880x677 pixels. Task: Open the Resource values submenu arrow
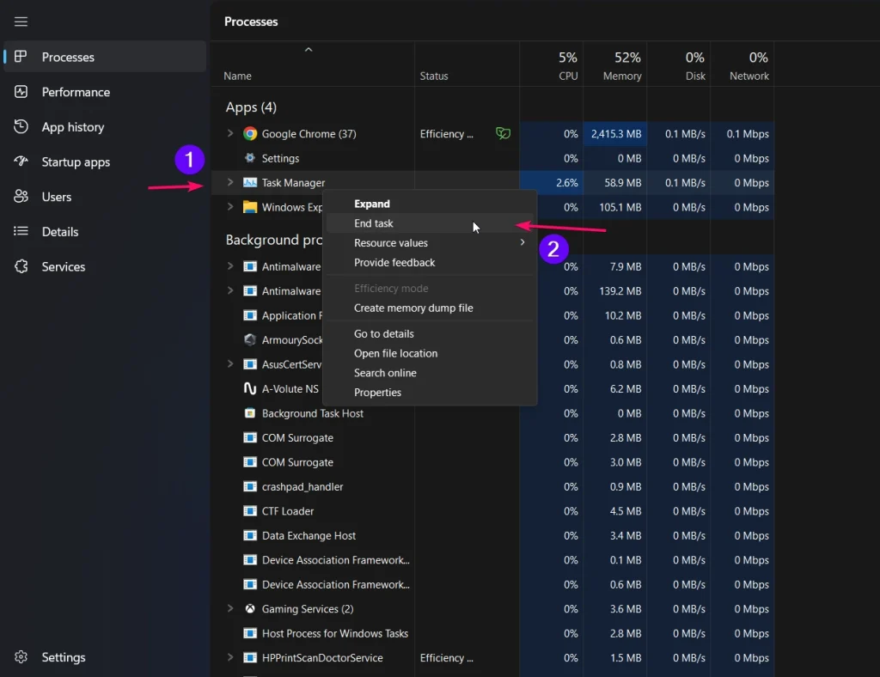pyautogui.click(x=522, y=242)
